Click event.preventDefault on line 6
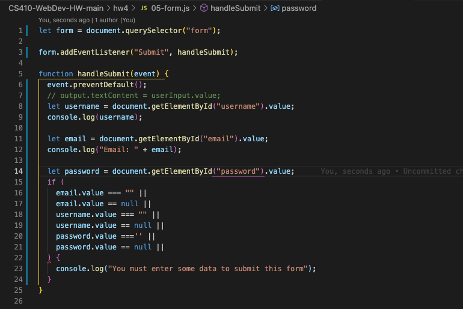Screen dimensions: 463x309 pyautogui.click(x=90, y=85)
